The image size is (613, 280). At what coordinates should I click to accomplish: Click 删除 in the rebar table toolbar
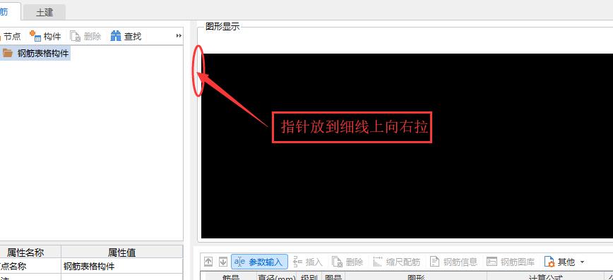pos(347,262)
